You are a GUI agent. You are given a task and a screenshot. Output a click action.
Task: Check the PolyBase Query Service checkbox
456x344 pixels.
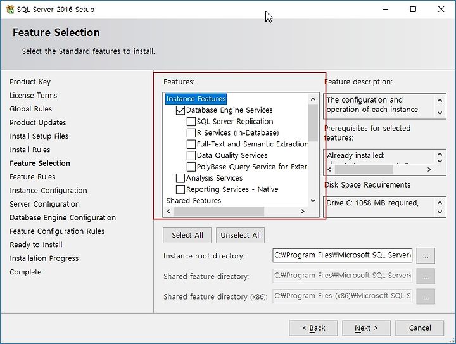pos(191,167)
